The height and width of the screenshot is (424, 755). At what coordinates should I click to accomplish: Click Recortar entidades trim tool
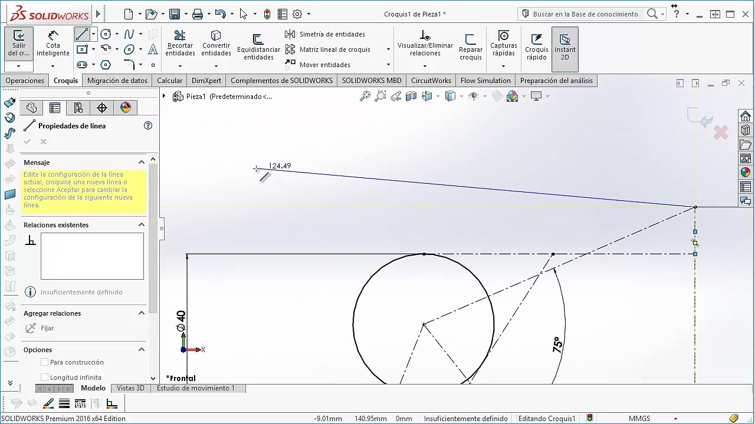[180, 44]
